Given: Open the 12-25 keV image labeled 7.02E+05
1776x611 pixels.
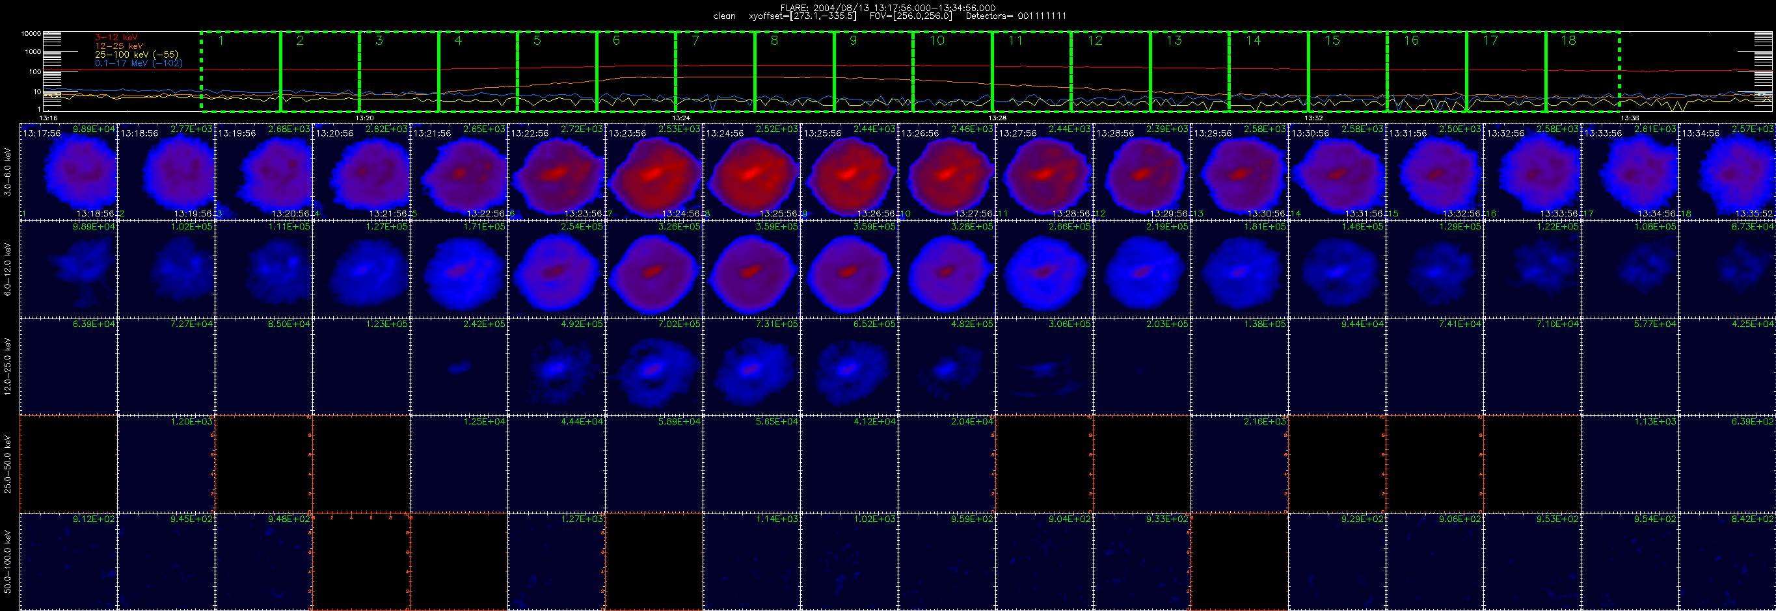Looking at the screenshot, I should [x=654, y=367].
